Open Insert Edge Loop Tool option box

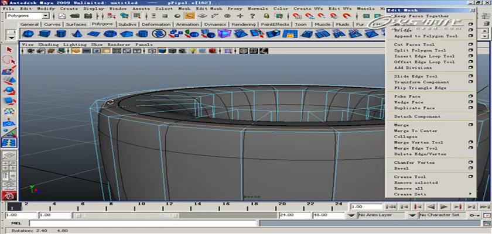click(x=470, y=56)
